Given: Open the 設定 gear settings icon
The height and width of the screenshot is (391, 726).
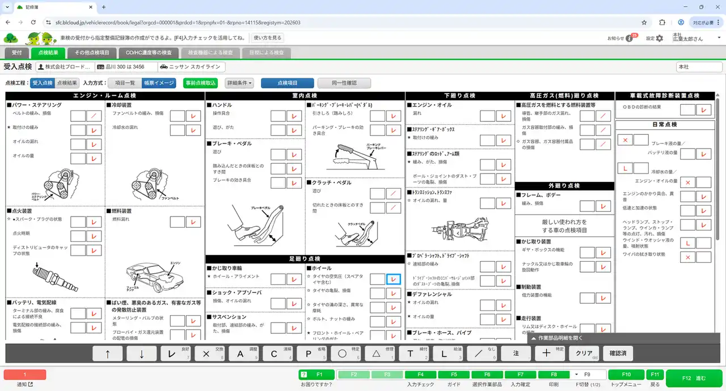Looking at the screenshot, I should [x=659, y=39].
